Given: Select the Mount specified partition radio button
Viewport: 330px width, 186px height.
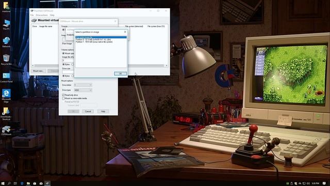Looking at the screenshot, I should (x=63, y=53).
